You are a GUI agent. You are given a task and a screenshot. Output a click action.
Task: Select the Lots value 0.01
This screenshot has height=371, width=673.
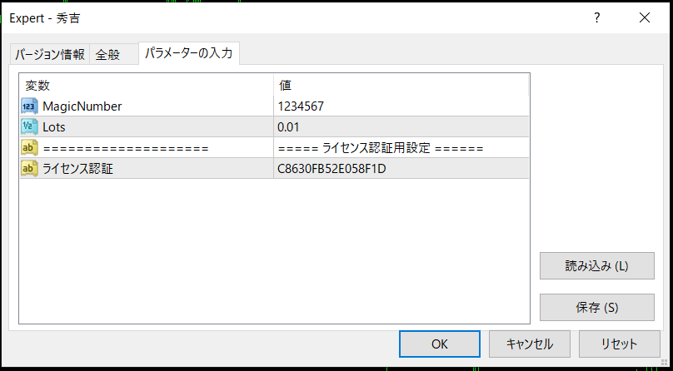pyautogui.click(x=289, y=127)
